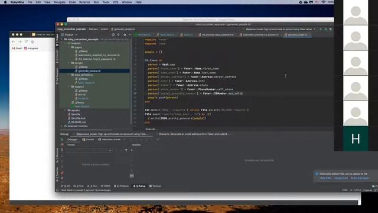Select the scroll-from-source target icon in Project panel
The height and width of the screenshot is (213, 378).
(x=113, y=35)
